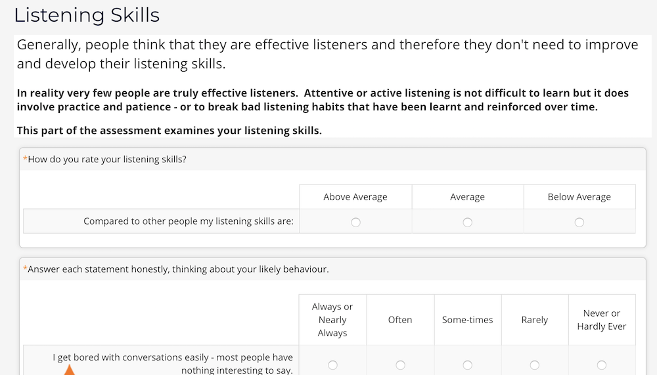Click the Below Average column header text

(579, 197)
